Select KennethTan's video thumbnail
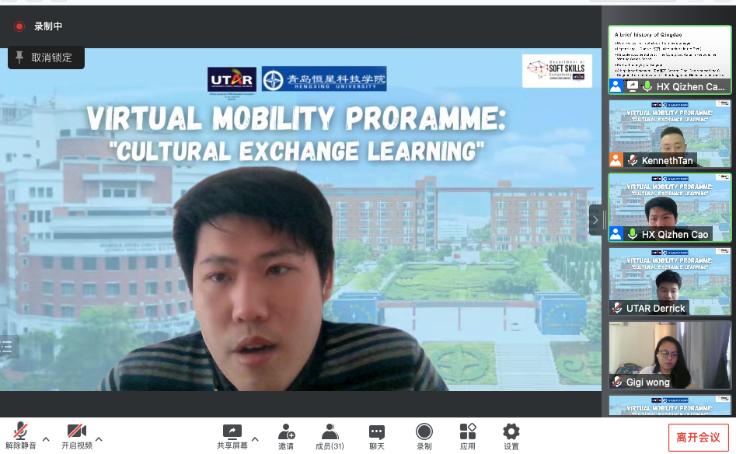This screenshot has width=736, height=454. click(x=669, y=133)
